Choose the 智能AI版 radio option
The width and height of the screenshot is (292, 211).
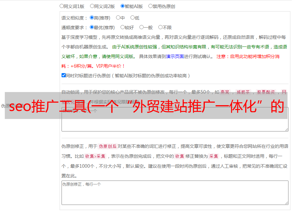pyautogui.click(x=122, y=6)
